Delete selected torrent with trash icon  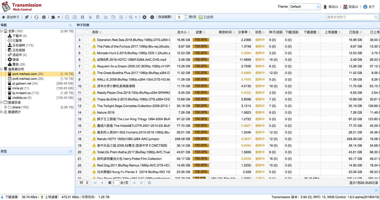point(90,17)
